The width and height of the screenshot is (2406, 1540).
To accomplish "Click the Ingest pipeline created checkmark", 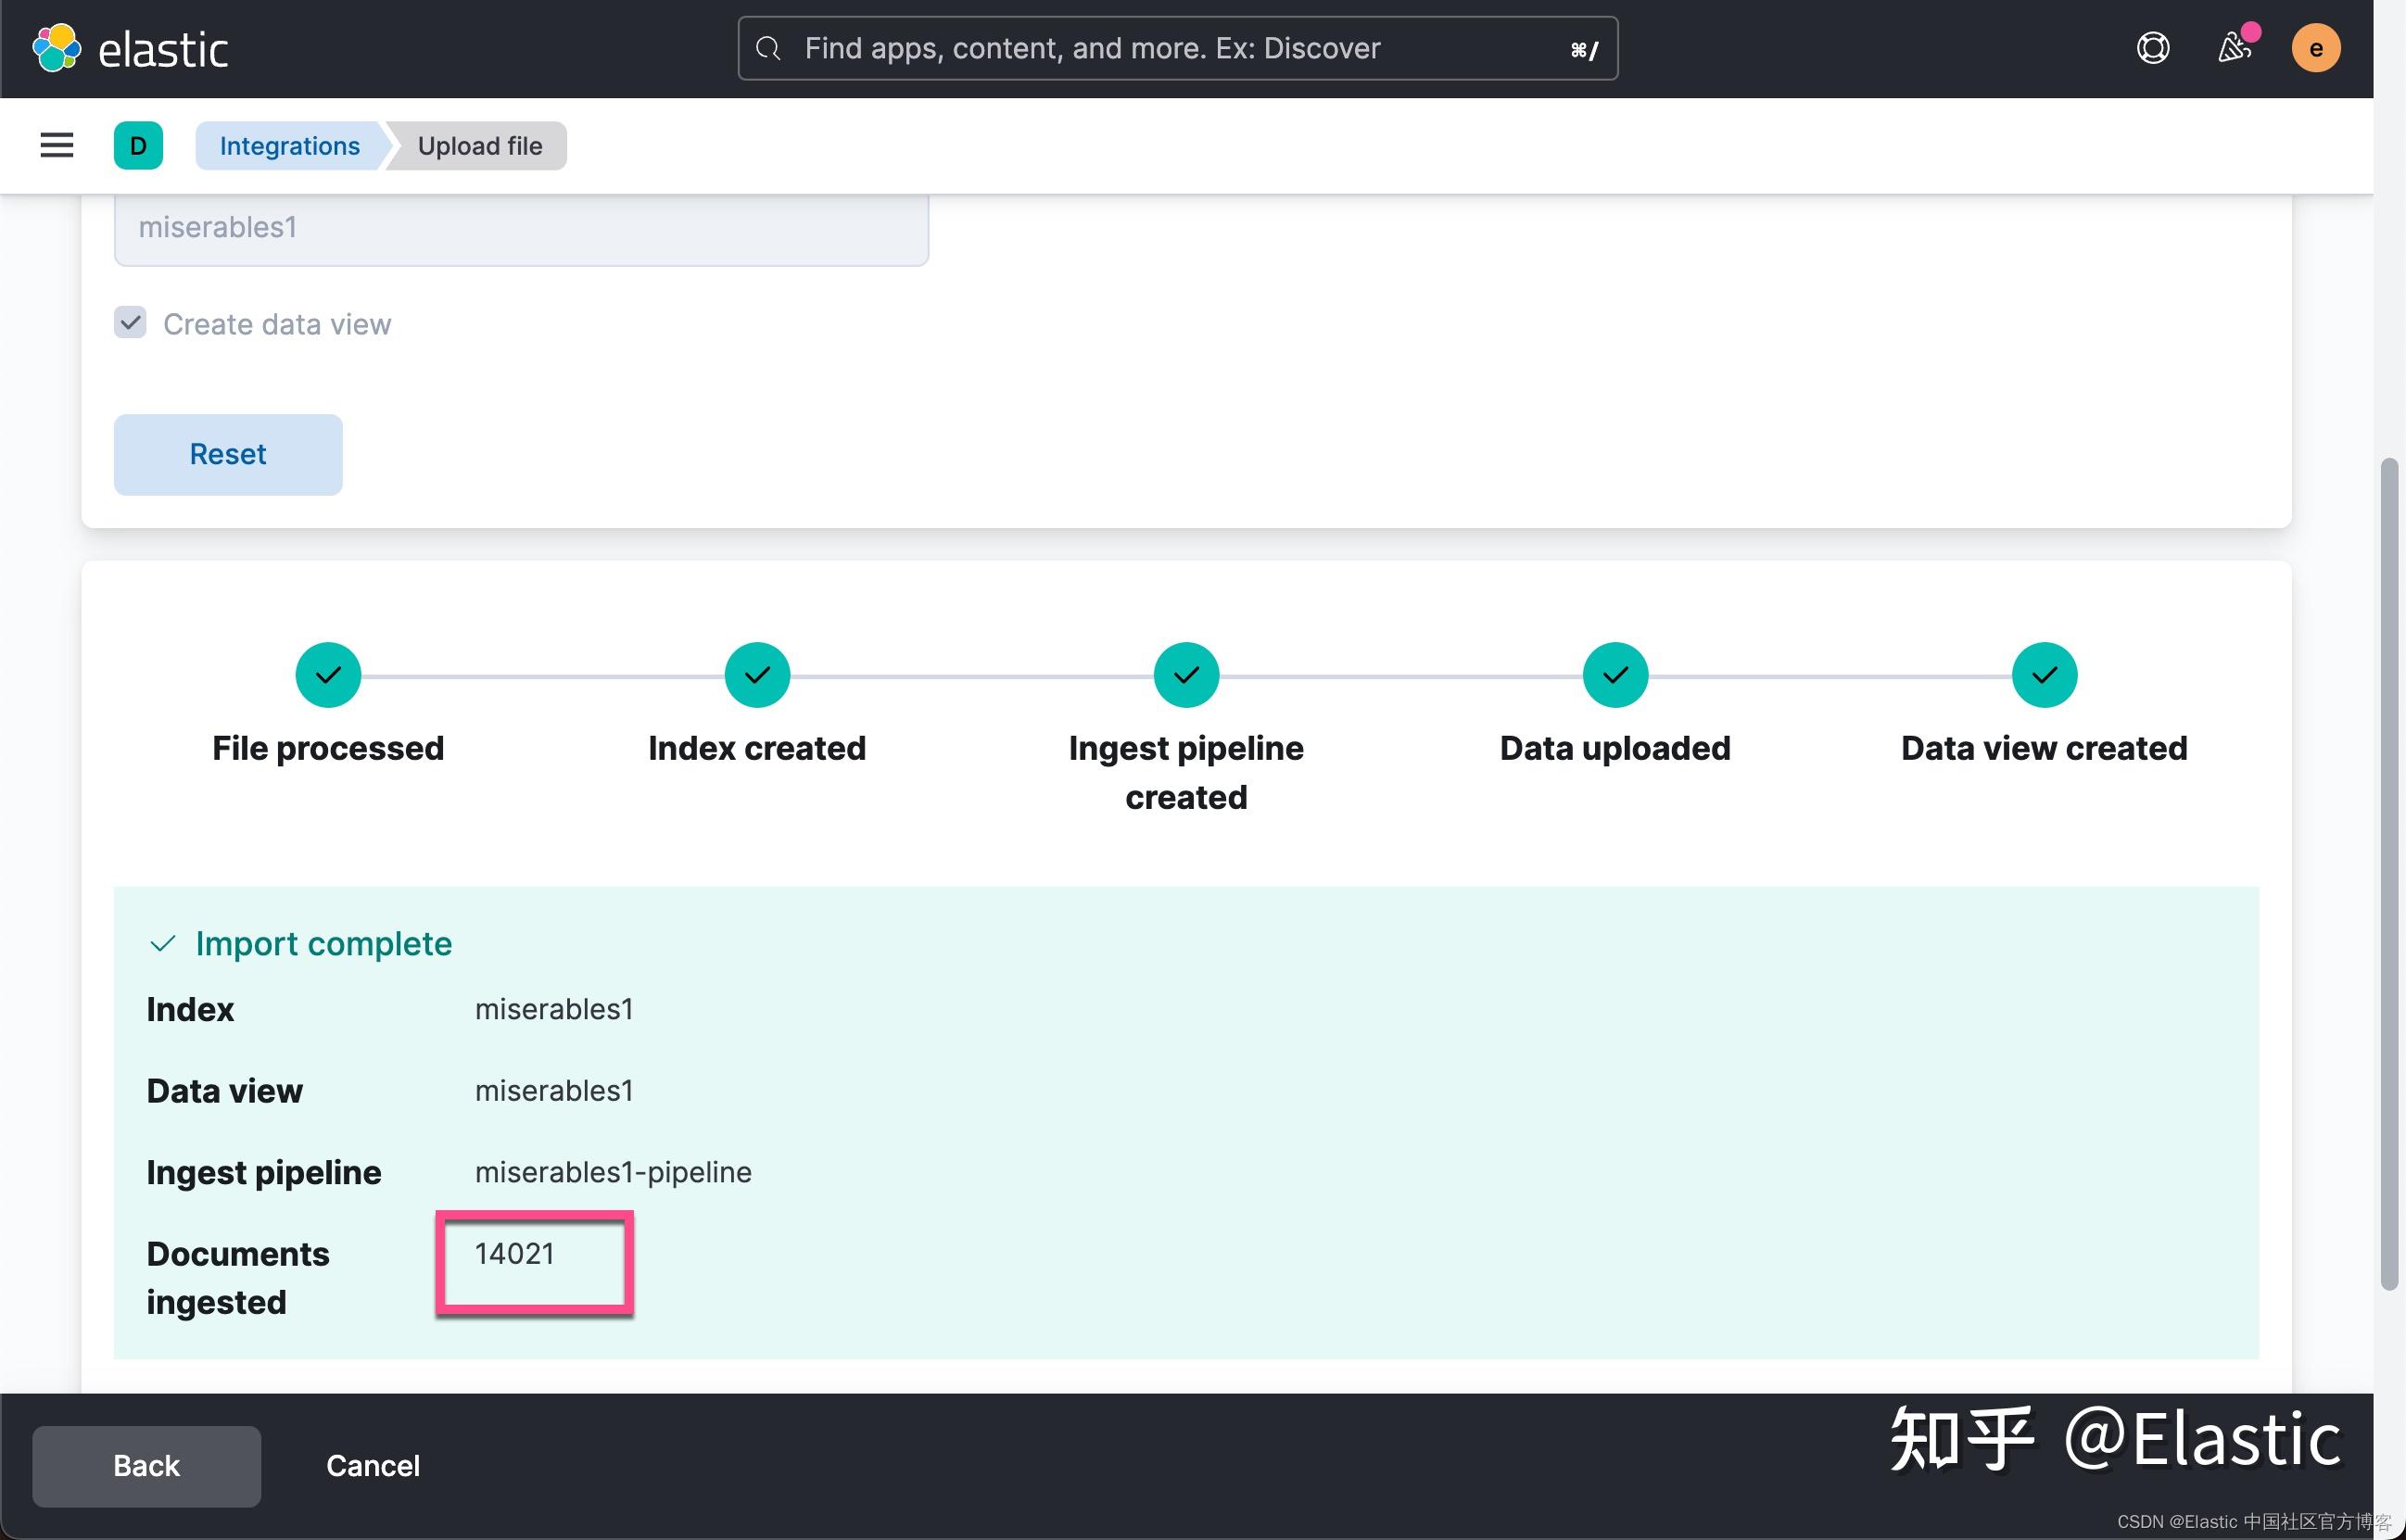I will click(1186, 674).
